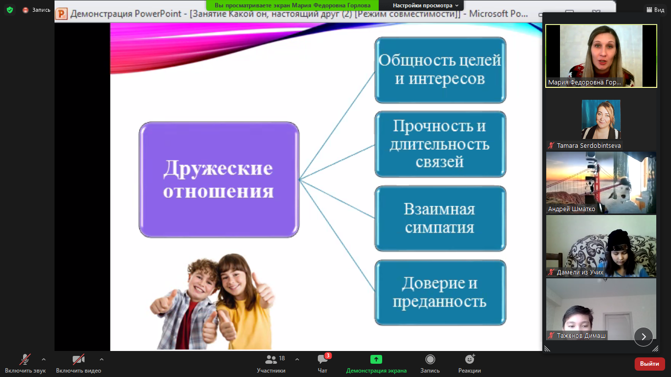Screen dimensions: 671x377
Task: Click the muted mic icon beside Дамели из Учих
Action: click(552, 272)
